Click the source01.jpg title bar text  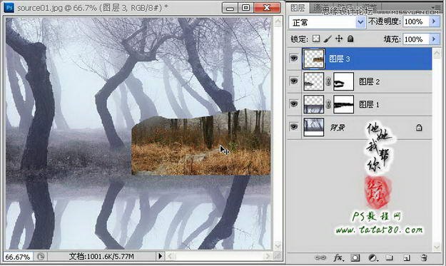92,8
